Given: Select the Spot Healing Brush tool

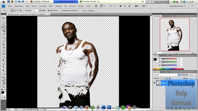Looking at the screenshot, I should [3, 38].
